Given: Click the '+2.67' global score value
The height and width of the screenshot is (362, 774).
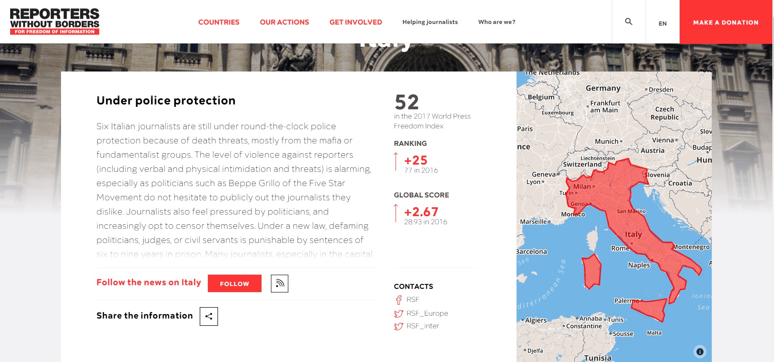Looking at the screenshot, I should click(x=421, y=212).
